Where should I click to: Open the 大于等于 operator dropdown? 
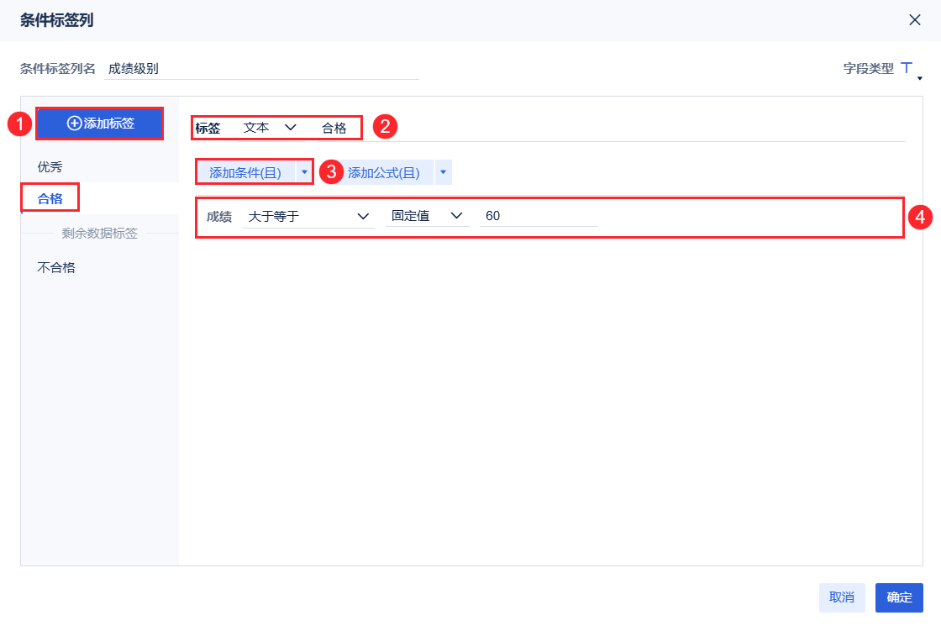[308, 217]
